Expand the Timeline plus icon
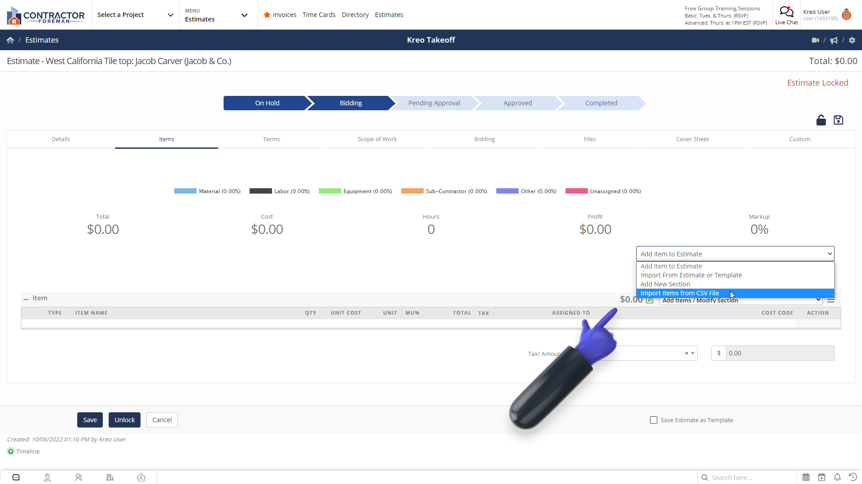 pyautogui.click(x=11, y=452)
